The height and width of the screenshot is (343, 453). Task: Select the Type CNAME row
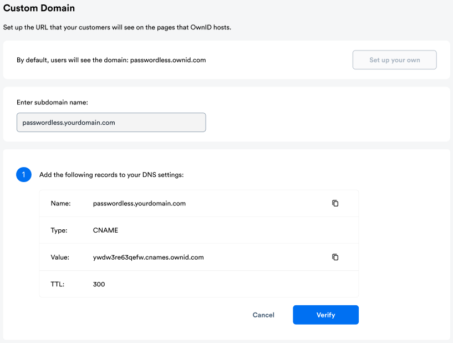(198, 230)
